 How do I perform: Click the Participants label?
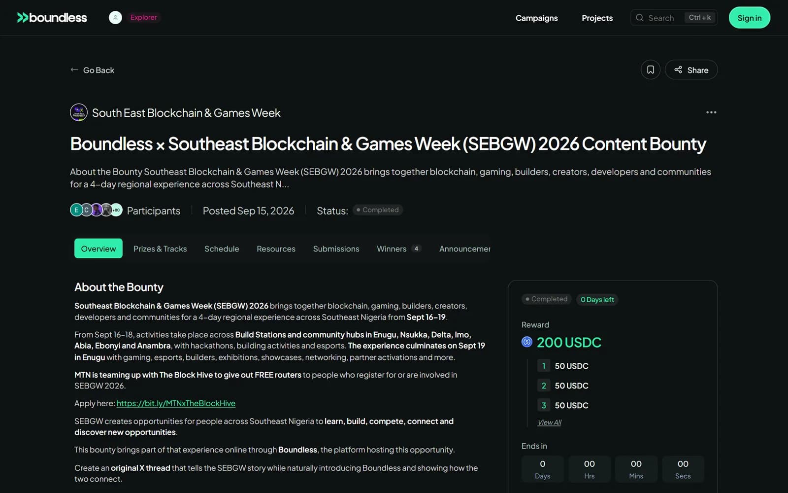pos(154,211)
